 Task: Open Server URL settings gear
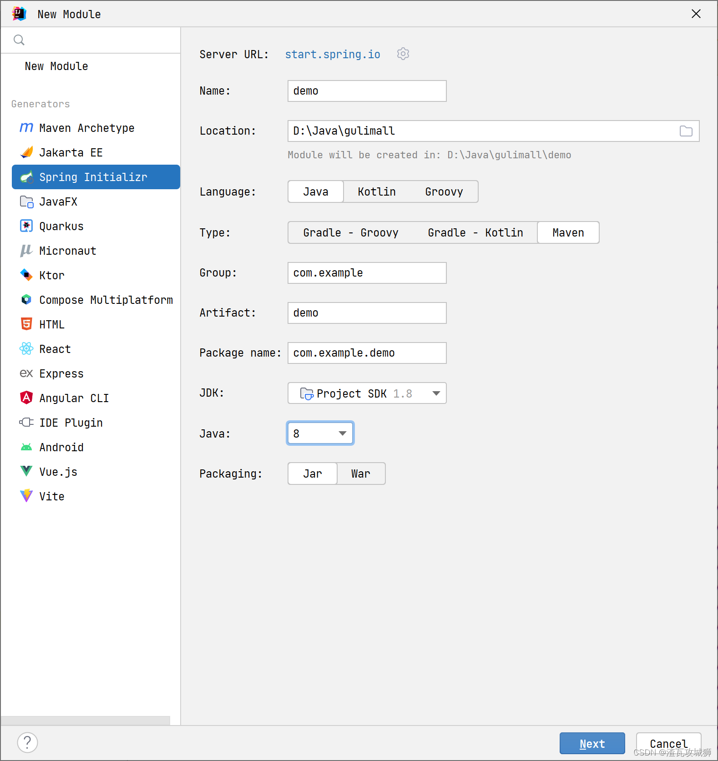point(403,54)
